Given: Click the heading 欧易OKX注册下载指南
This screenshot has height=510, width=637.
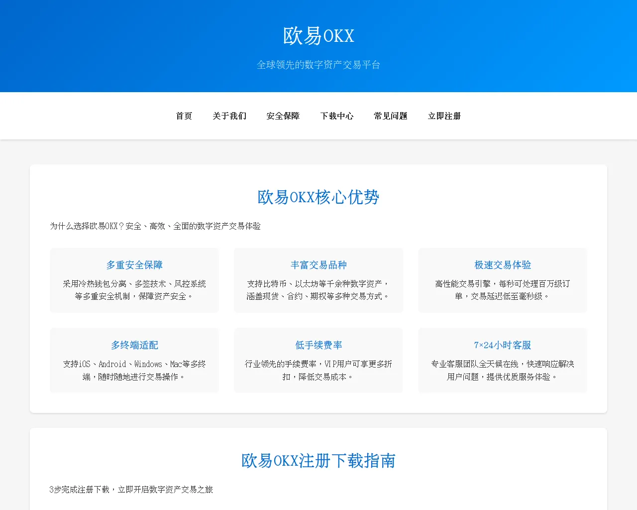Looking at the screenshot, I should pos(318,461).
